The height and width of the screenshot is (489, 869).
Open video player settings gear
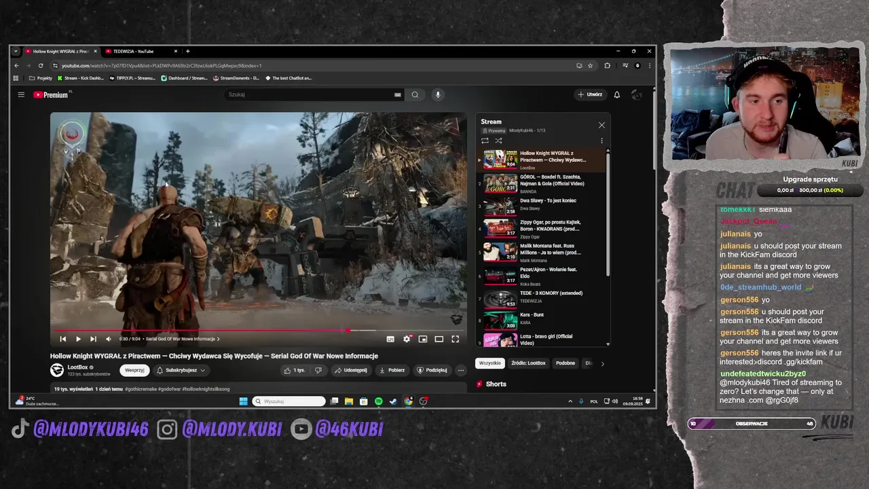coord(407,339)
